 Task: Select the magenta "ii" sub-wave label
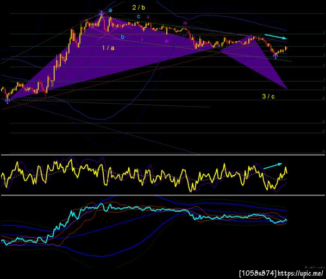(x=148, y=17)
